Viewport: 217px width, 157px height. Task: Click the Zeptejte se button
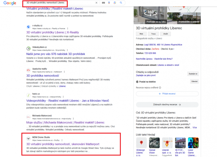tap(193, 74)
